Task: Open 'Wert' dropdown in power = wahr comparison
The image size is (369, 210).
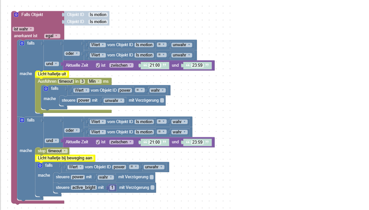Action: 81,90
